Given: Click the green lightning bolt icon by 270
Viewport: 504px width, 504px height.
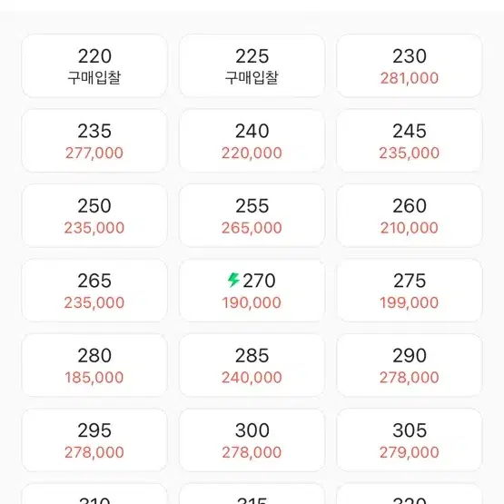Looking at the screenshot, I should 233,280.
